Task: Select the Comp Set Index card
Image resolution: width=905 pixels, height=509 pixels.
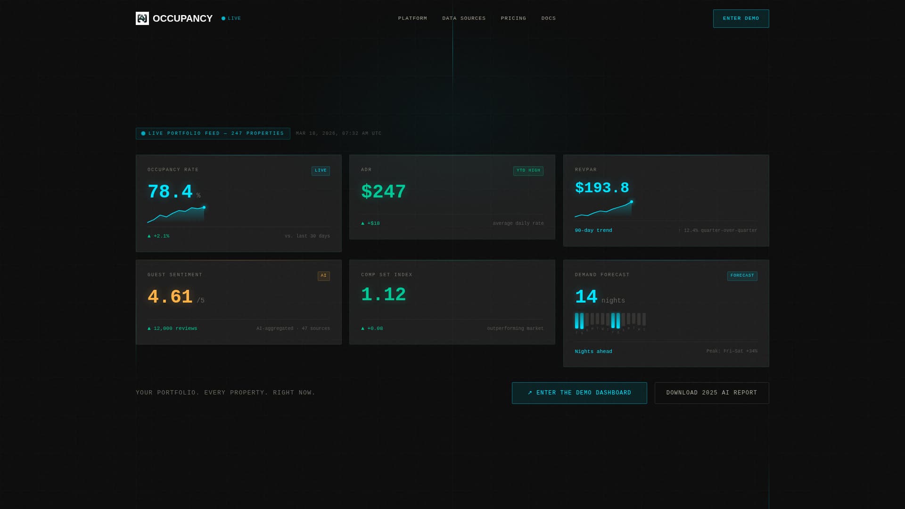Action: (452, 302)
